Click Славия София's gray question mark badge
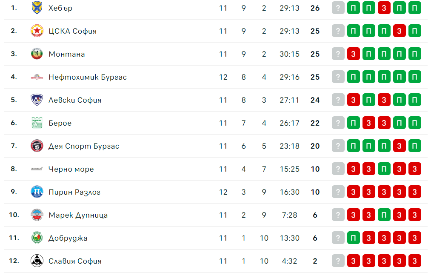The height and width of the screenshot is (273, 431). 338,261
